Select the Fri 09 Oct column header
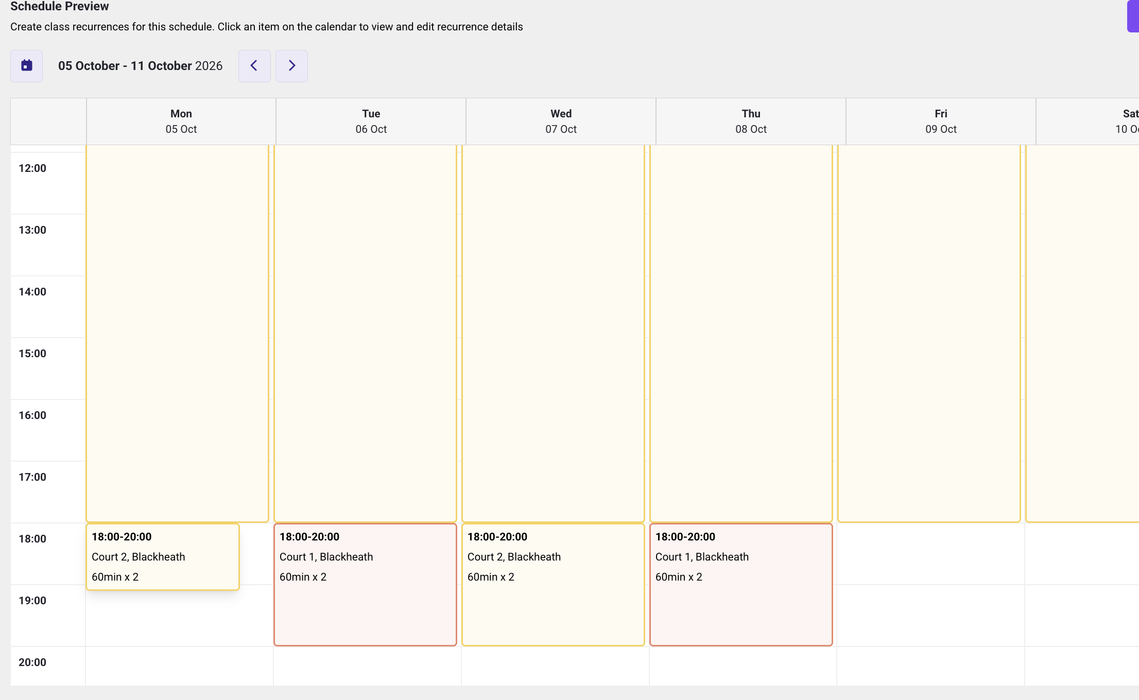The image size is (1139, 700). 941,121
